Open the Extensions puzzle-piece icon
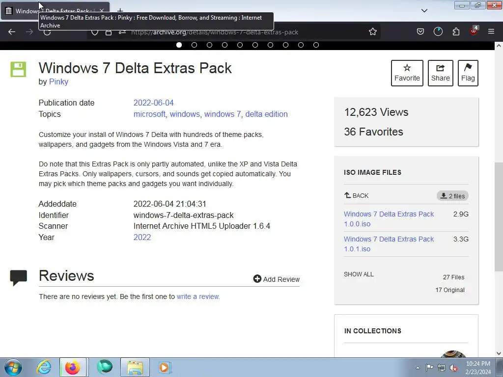Screen dimensions: 503x377 [456, 31]
